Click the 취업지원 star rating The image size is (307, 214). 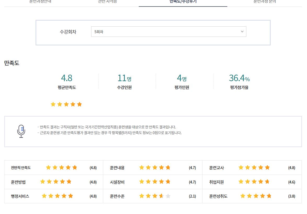click(x=254, y=182)
